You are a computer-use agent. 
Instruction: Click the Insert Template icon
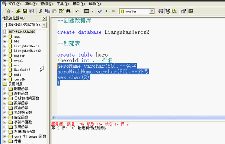(32, 11)
